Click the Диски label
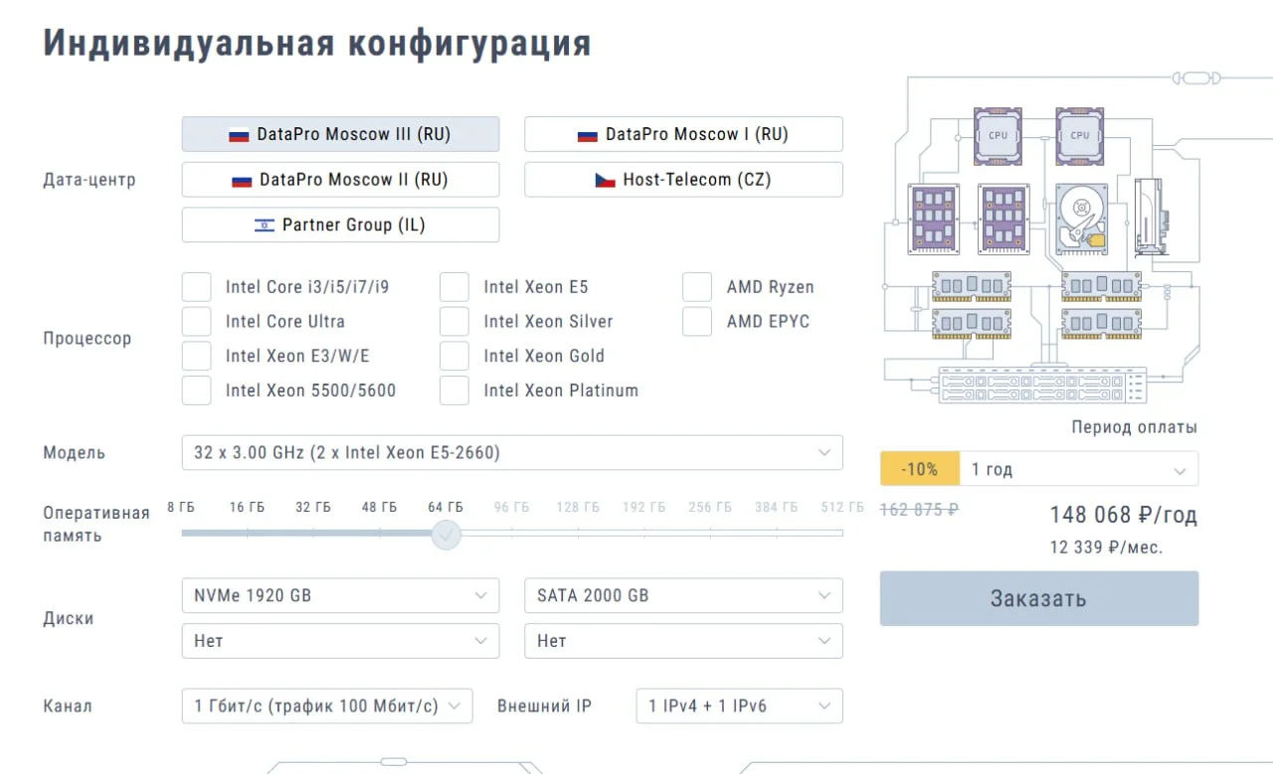Image resolution: width=1273 pixels, height=774 pixels. tap(69, 618)
